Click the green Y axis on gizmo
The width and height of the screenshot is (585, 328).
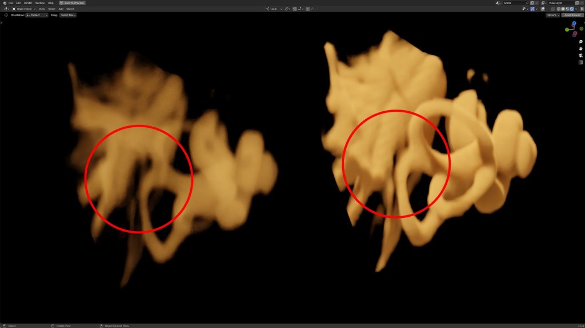pos(567,30)
